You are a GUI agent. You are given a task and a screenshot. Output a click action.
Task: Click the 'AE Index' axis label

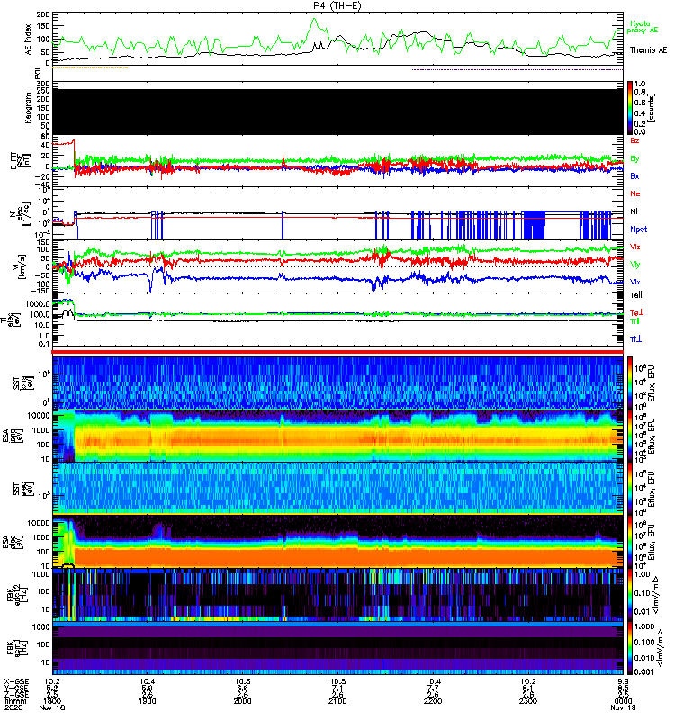pos(29,40)
